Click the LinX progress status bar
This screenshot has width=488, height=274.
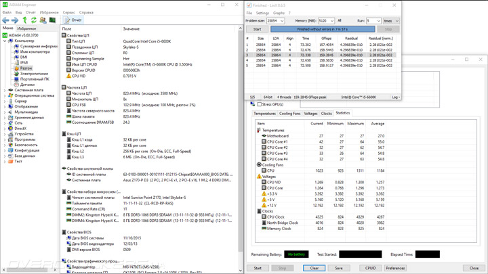(321, 29)
